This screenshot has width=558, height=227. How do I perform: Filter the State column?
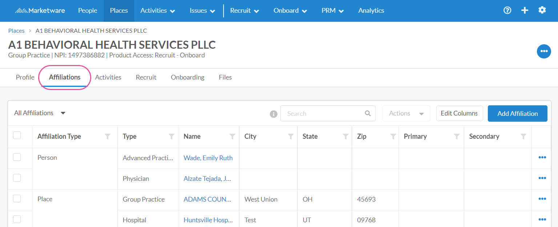346,137
